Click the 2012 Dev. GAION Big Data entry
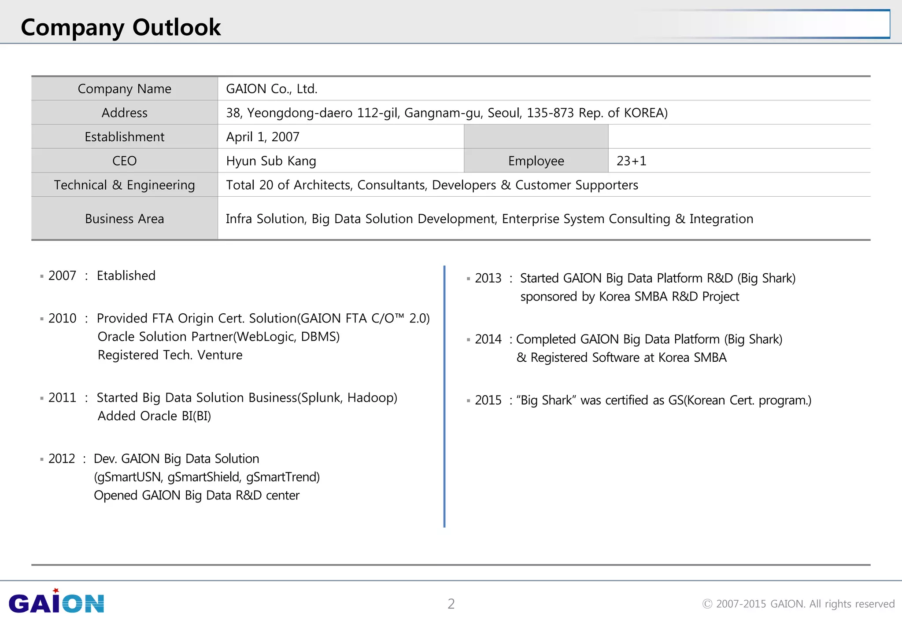Image resolution: width=902 pixels, height=624 pixels. (176, 459)
